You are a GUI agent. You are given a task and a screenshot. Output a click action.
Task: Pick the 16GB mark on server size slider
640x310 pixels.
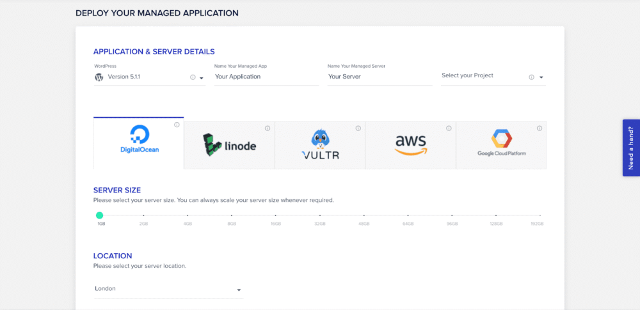click(276, 216)
